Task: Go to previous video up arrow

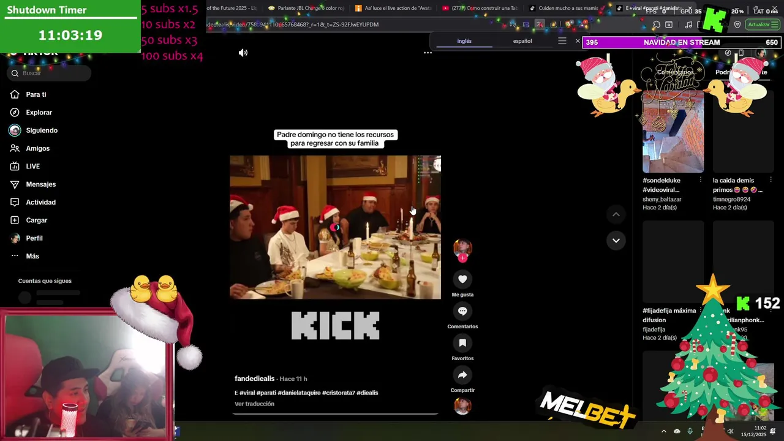Action: pos(616,214)
